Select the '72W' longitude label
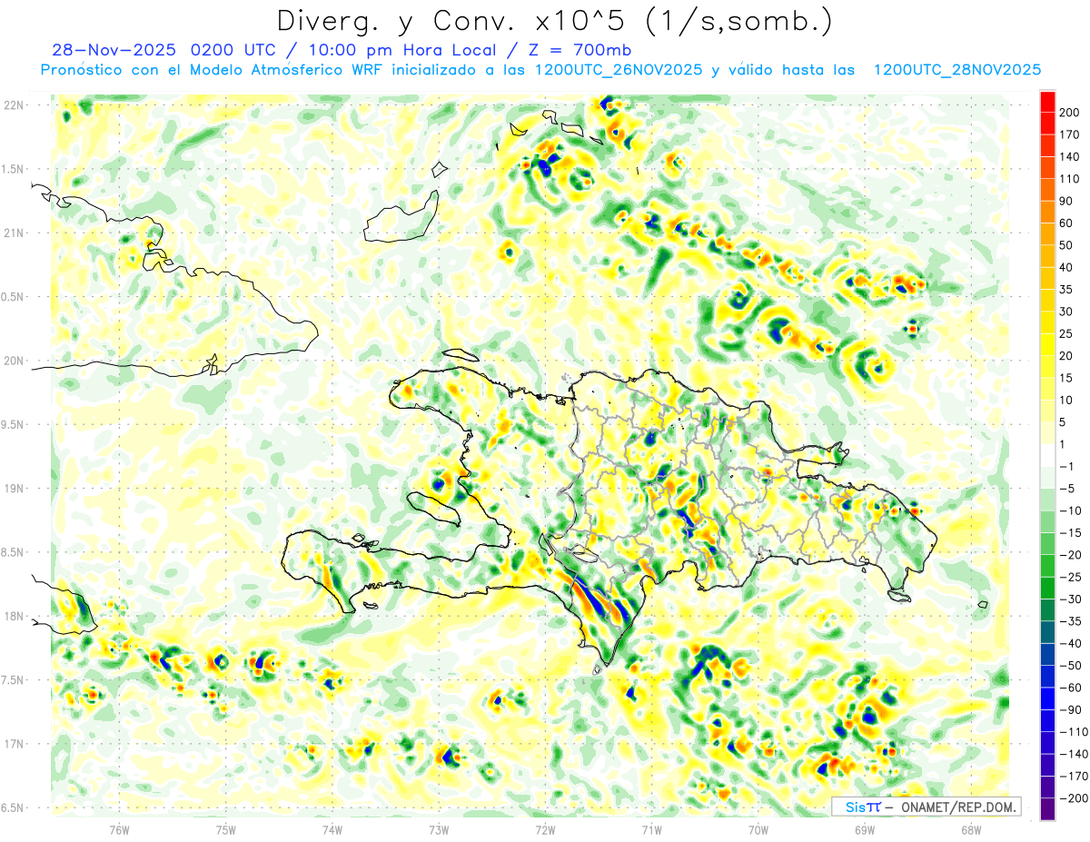This screenshot has width=1090, height=842. click(546, 829)
